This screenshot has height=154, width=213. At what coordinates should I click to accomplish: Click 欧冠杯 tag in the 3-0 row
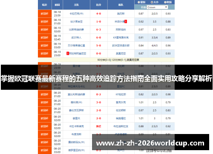point(45,103)
